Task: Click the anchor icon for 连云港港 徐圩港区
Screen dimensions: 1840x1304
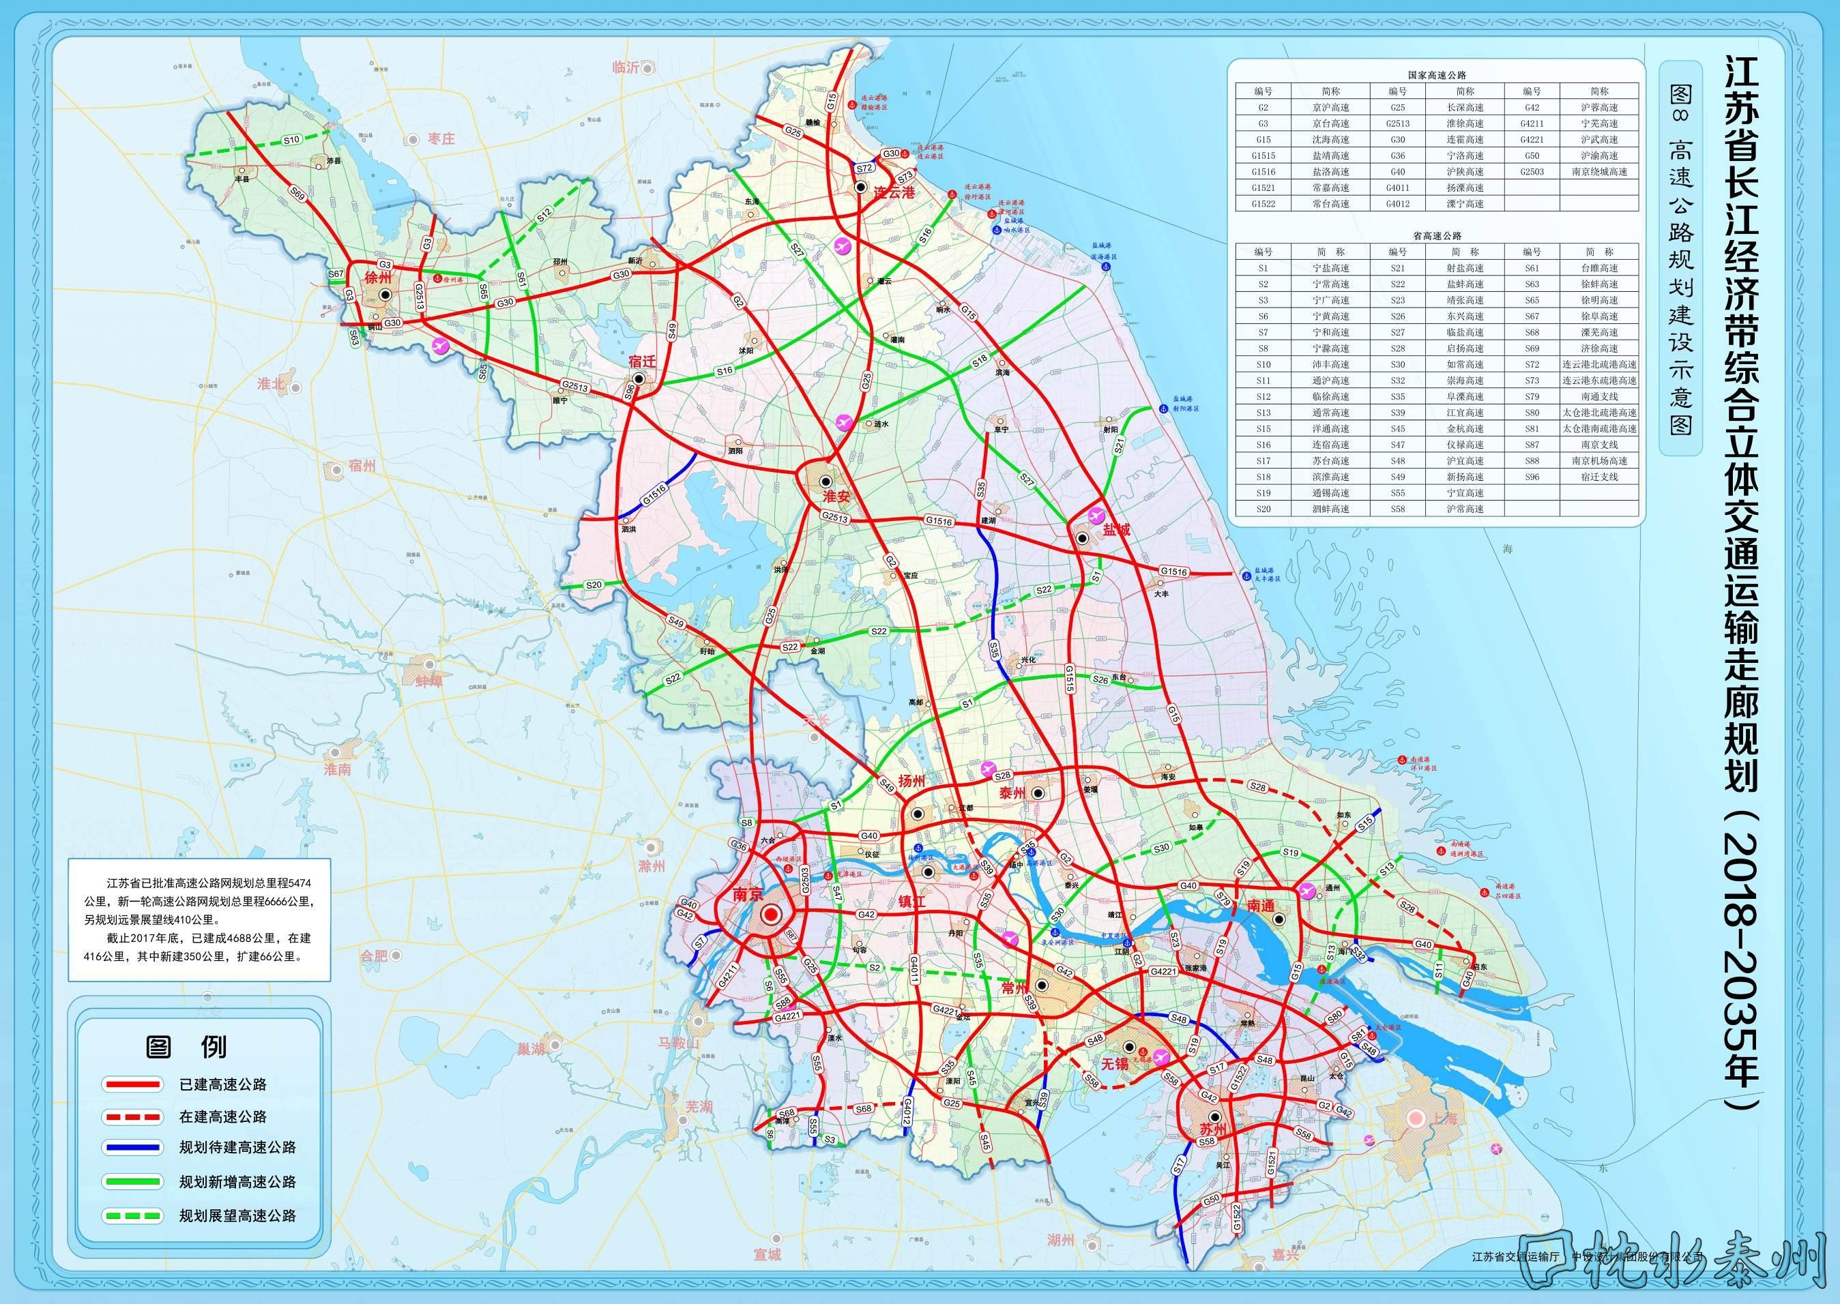Action: point(952,194)
